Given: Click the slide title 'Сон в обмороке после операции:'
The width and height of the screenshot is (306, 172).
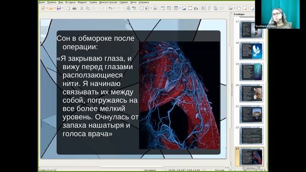Looking at the screenshot, I should 96,43.
